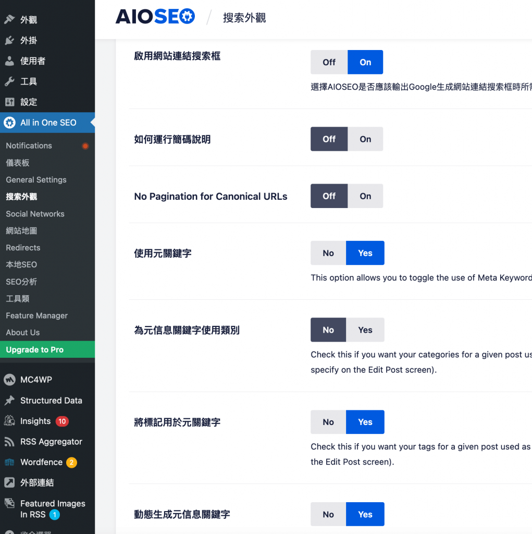Set 使用元關鍵字 to No
The height and width of the screenshot is (534, 532).
(x=328, y=253)
